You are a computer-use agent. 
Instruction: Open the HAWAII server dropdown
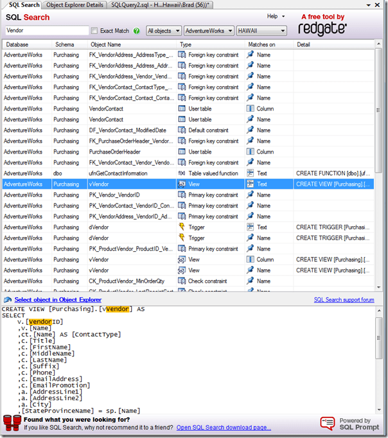(261, 31)
